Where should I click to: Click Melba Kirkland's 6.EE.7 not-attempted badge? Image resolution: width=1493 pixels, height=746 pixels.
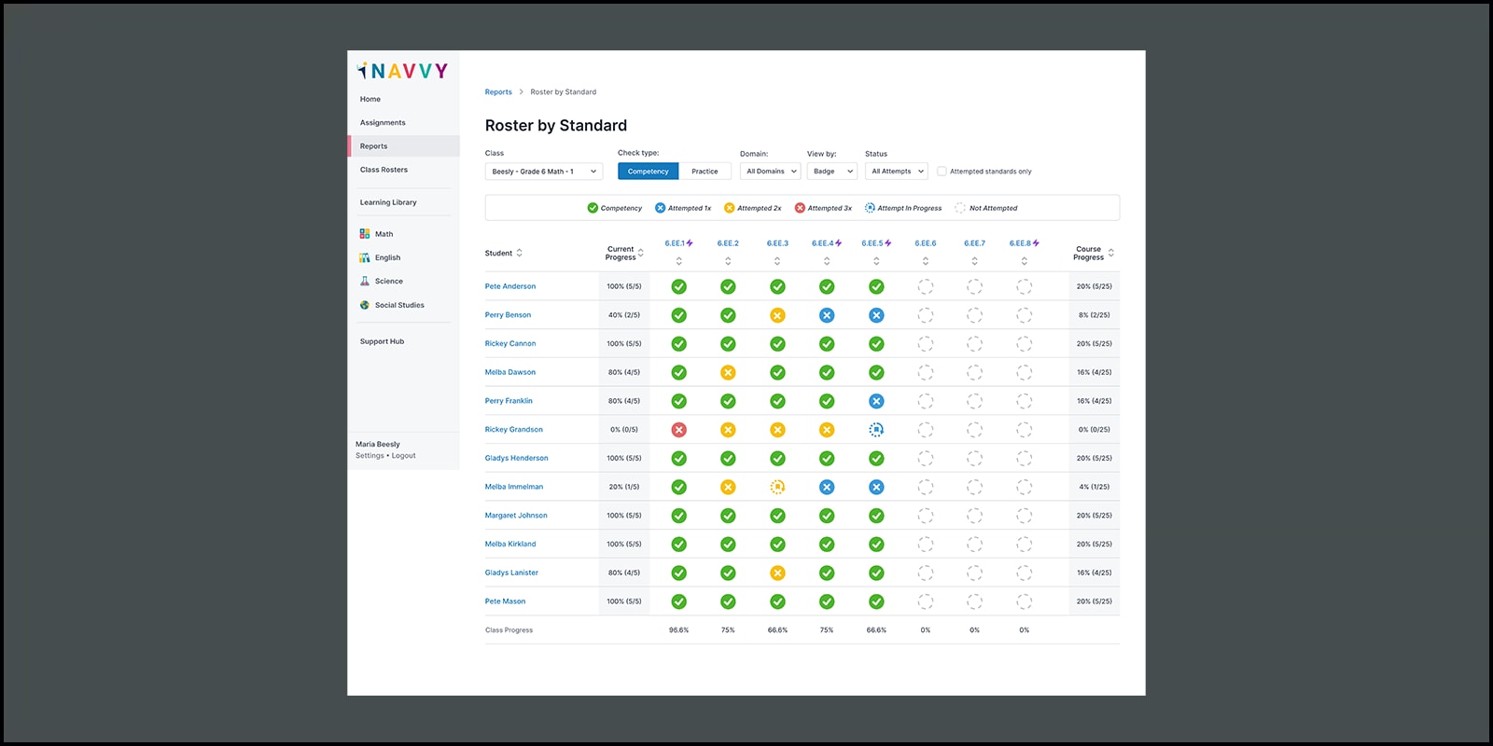pos(975,544)
